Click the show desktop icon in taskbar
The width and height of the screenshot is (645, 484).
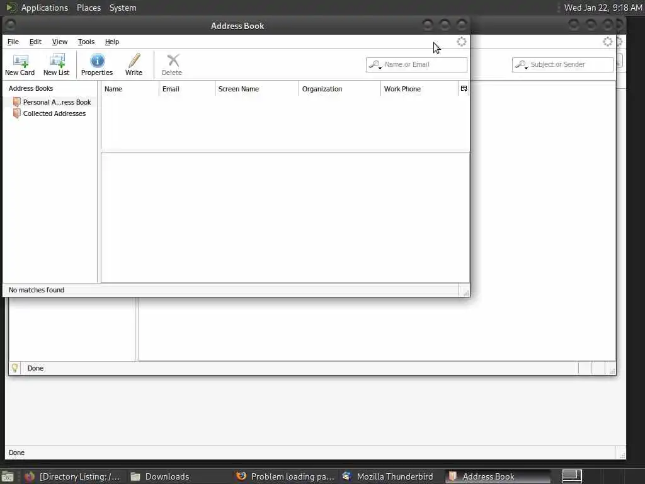[x=8, y=477]
